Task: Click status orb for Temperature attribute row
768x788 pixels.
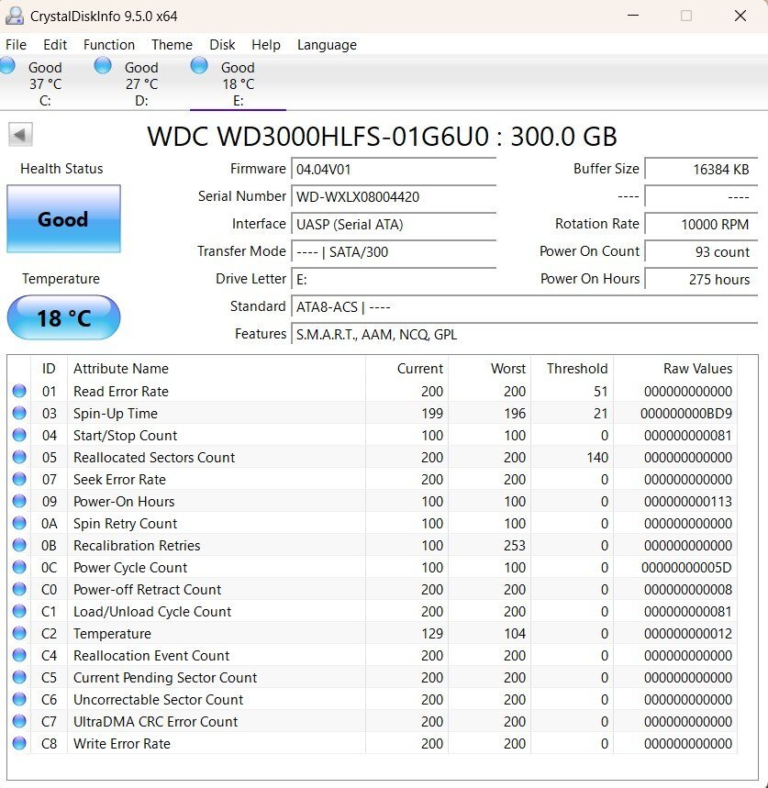Action: (19, 633)
